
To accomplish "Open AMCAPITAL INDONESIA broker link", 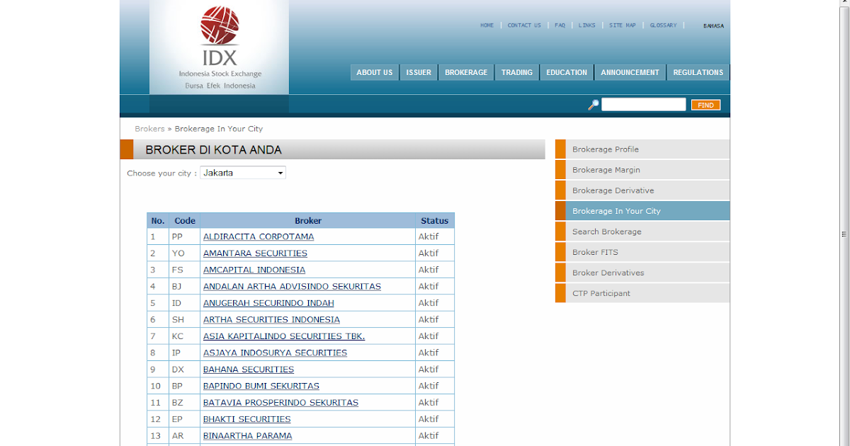I will (x=254, y=270).
